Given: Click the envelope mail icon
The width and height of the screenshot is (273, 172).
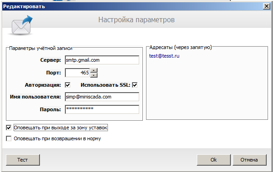Looking at the screenshot, I should point(21,25).
